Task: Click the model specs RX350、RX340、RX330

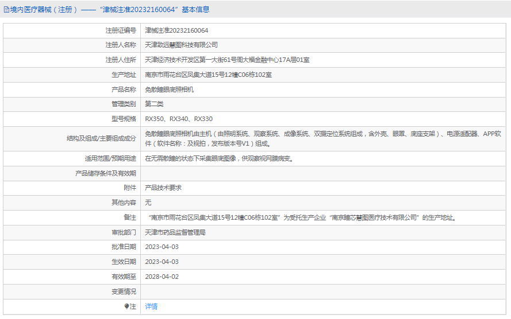Action: (x=179, y=119)
